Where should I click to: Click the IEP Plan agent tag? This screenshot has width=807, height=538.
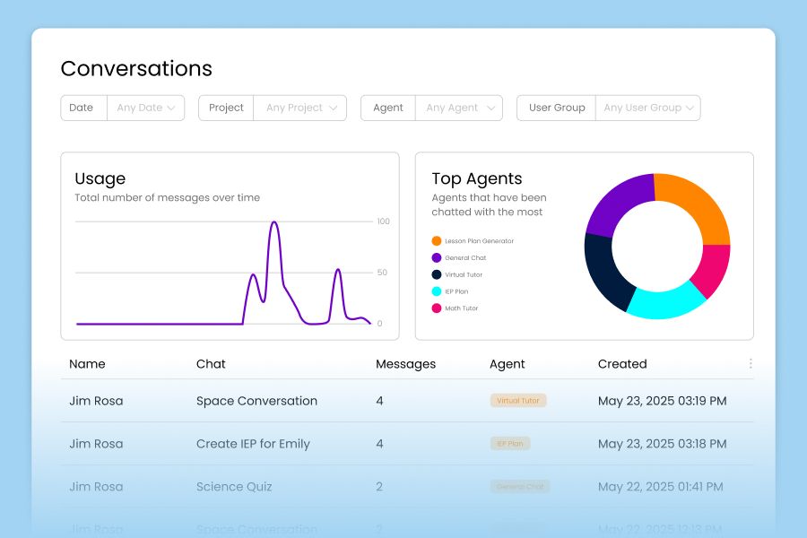point(510,443)
